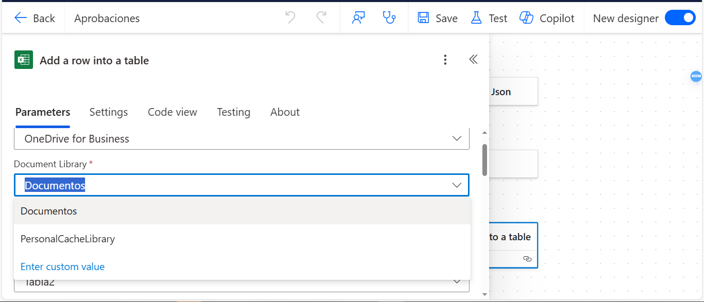The image size is (704, 302).
Task: Undo the last change
Action: point(291,18)
